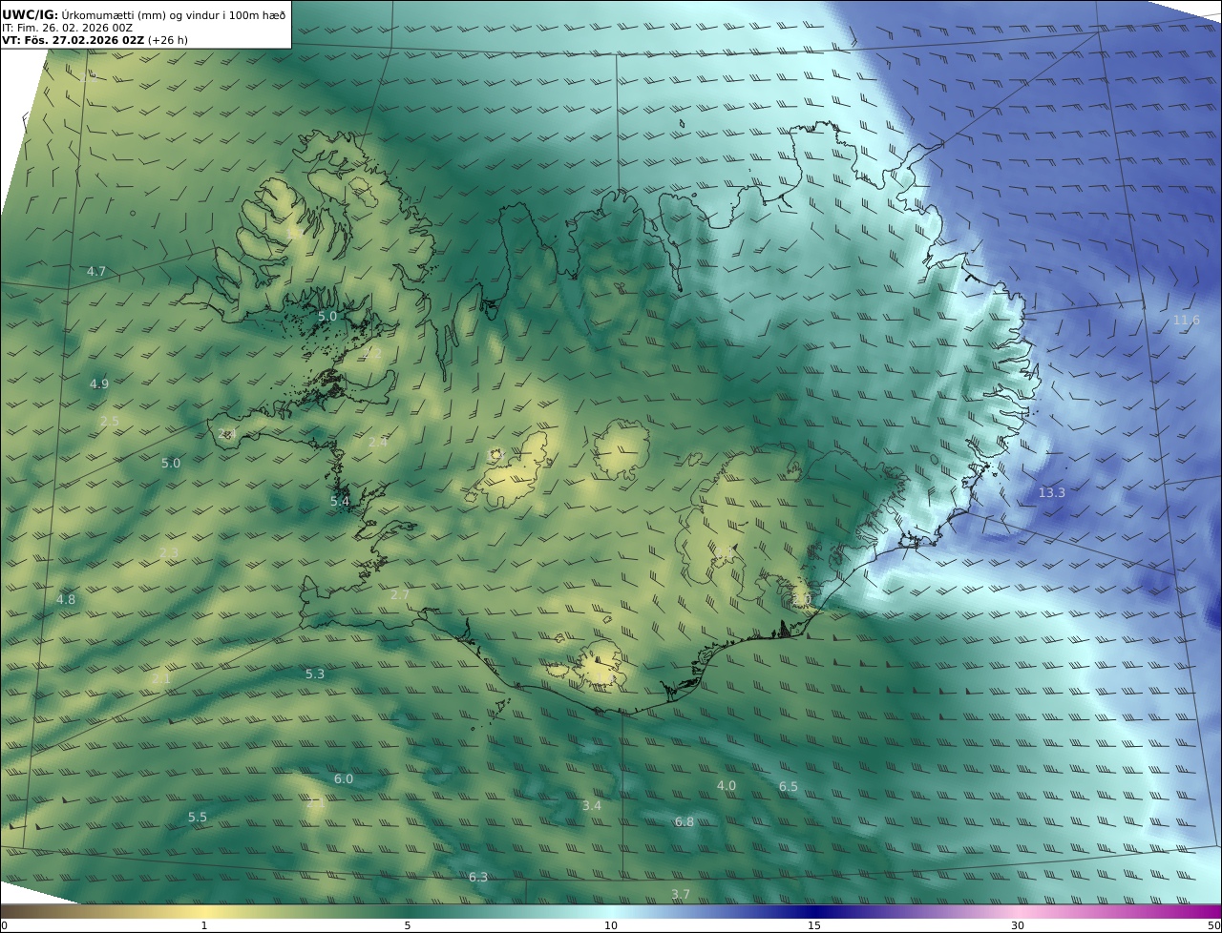Click the 3.7 value label on the map
1222x933 pixels.
(681, 895)
